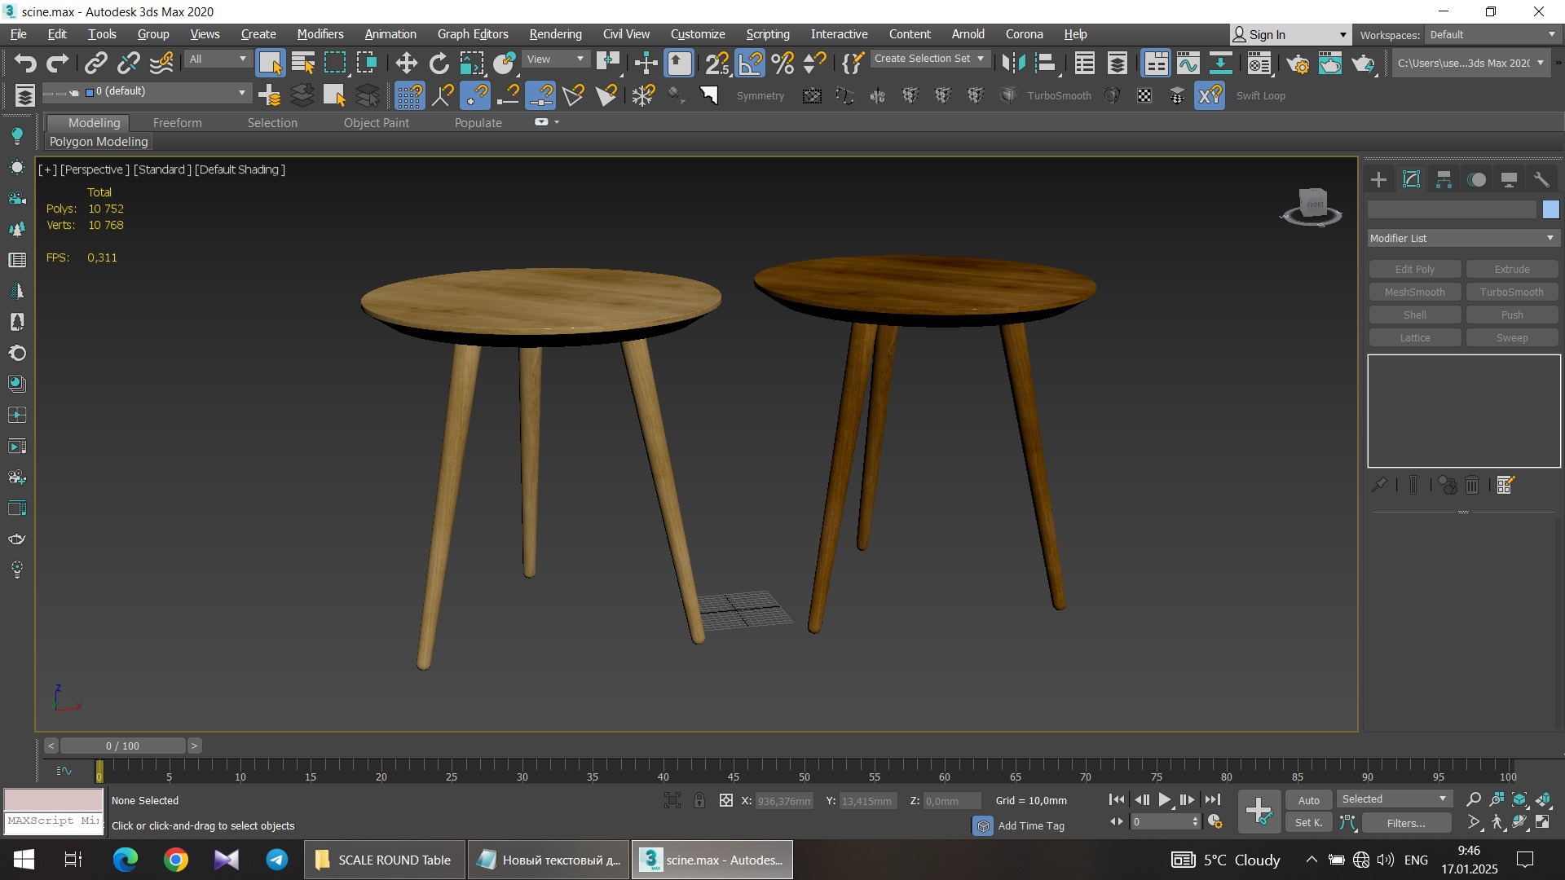
Task: Expand the Modifier List dropdown
Action: tap(1463, 238)
